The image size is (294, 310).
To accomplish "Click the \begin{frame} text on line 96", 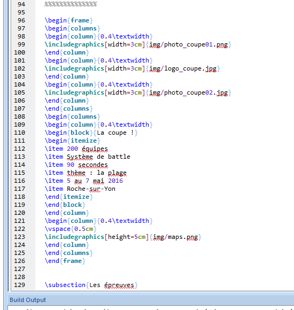I will [68, 20].
